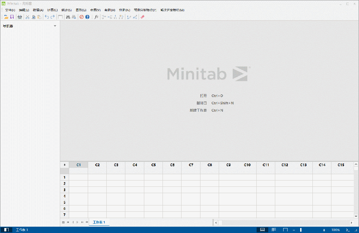
Task: Open the 协助(N) Assistant menu
Action: coord(125,10)
